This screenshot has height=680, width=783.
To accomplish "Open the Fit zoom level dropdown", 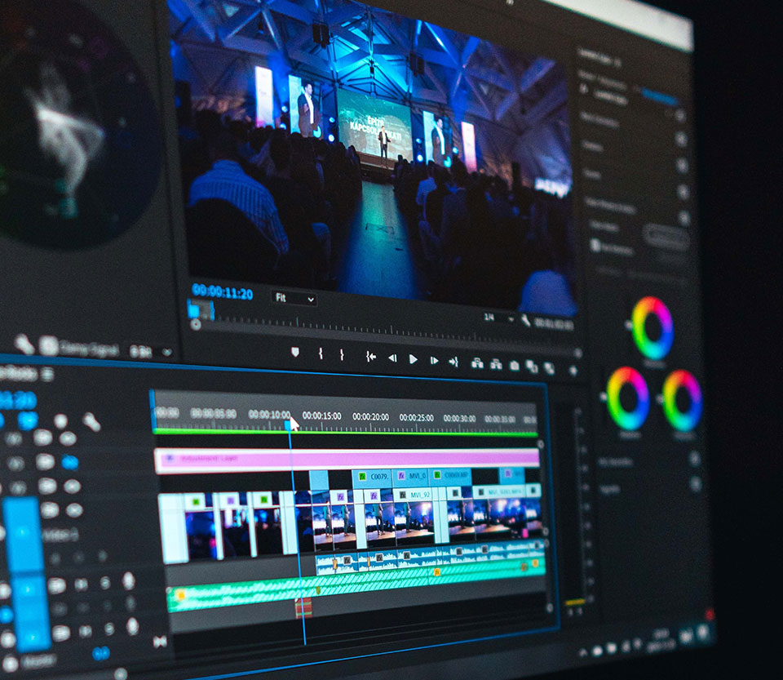I will [294, 299].
